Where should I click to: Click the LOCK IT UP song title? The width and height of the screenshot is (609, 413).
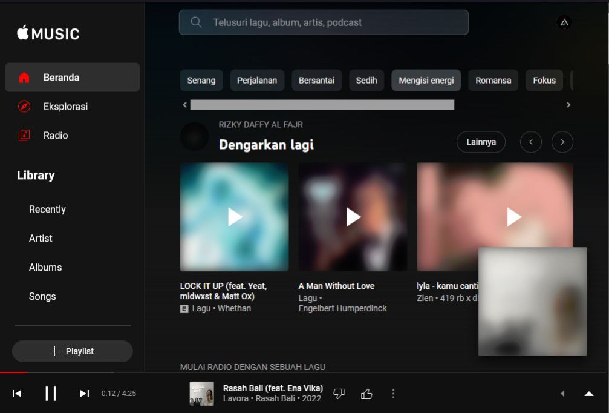[223, 291]
